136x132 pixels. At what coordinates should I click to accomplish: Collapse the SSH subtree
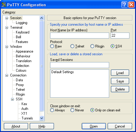pyautogui.click(x=13, y=99)
